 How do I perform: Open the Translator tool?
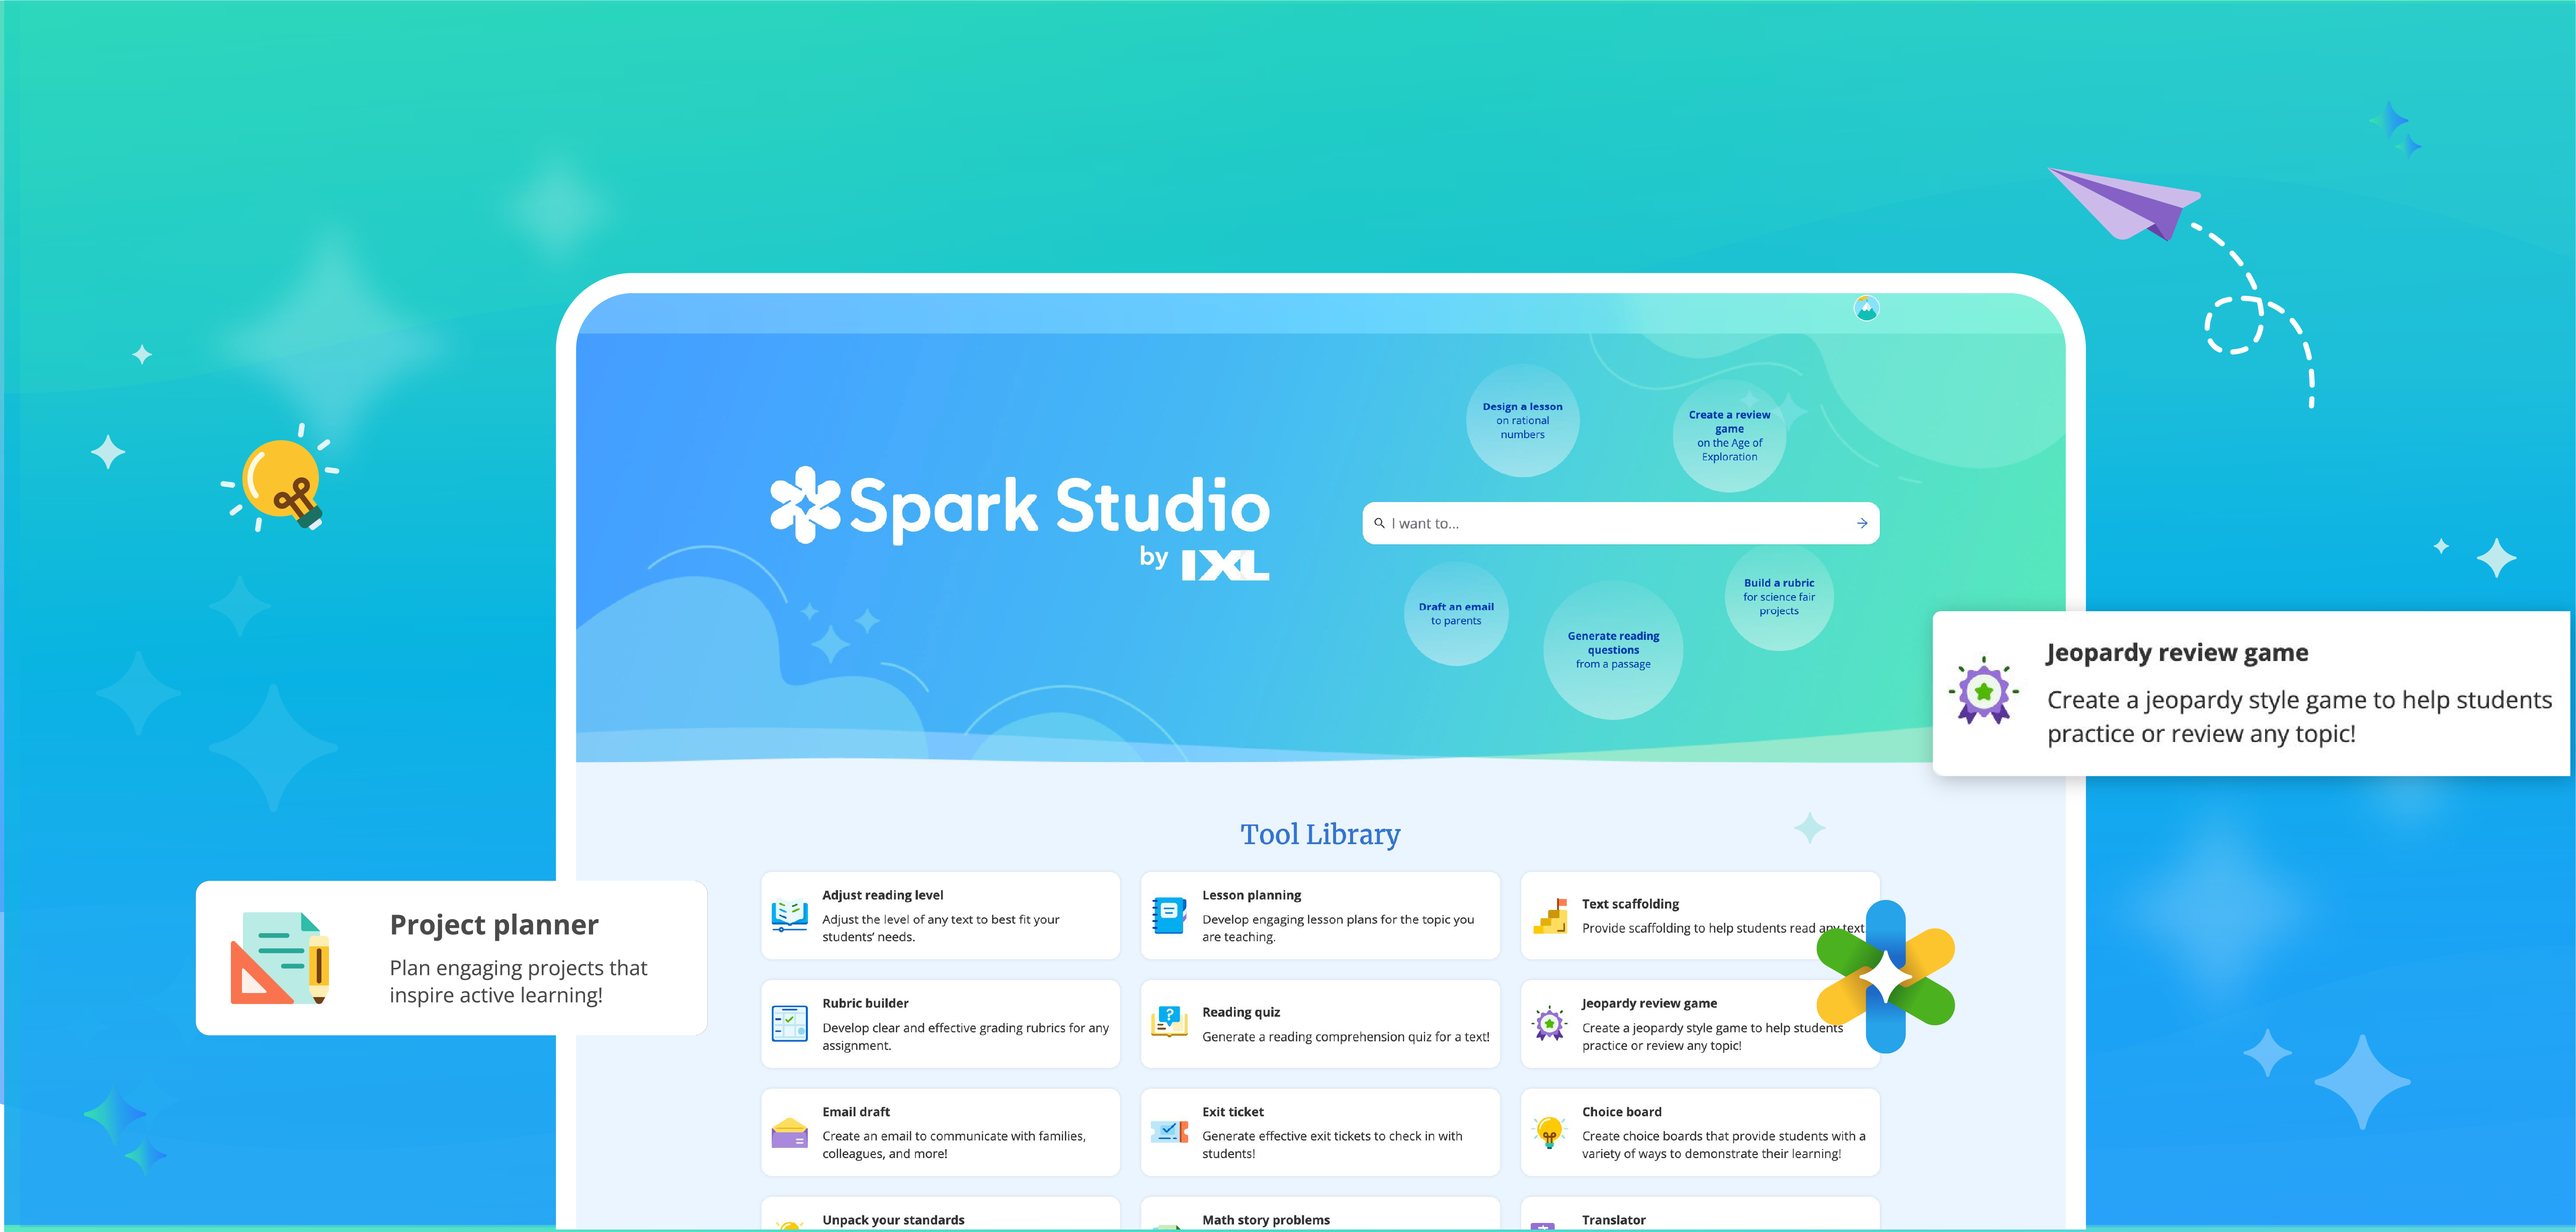coord(1700,1213)
